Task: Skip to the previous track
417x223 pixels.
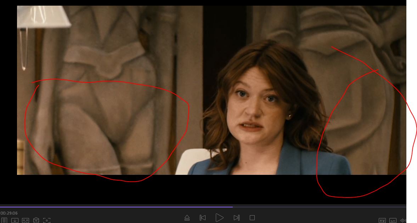Action: (x=203, y=218)
